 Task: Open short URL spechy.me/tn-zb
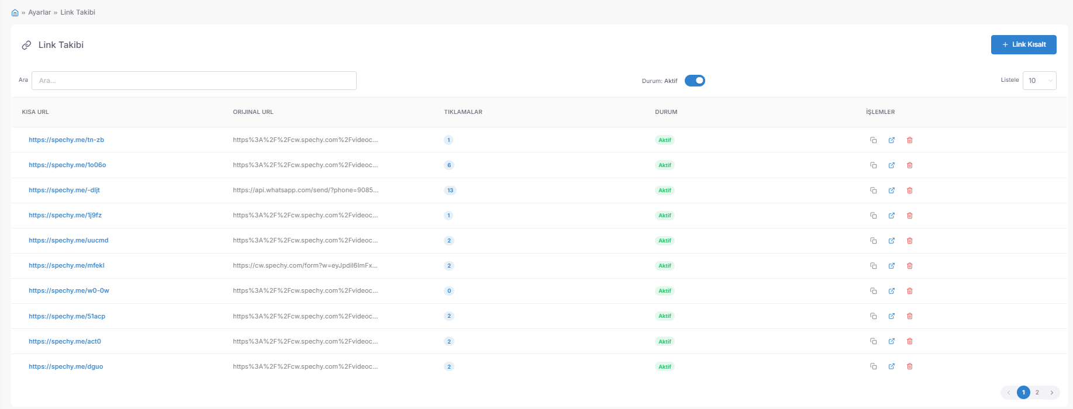67,140
